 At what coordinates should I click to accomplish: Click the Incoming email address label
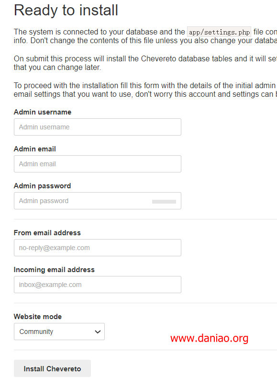click(x=54, y=270)
